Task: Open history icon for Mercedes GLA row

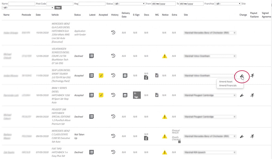Action: [113, 32]
